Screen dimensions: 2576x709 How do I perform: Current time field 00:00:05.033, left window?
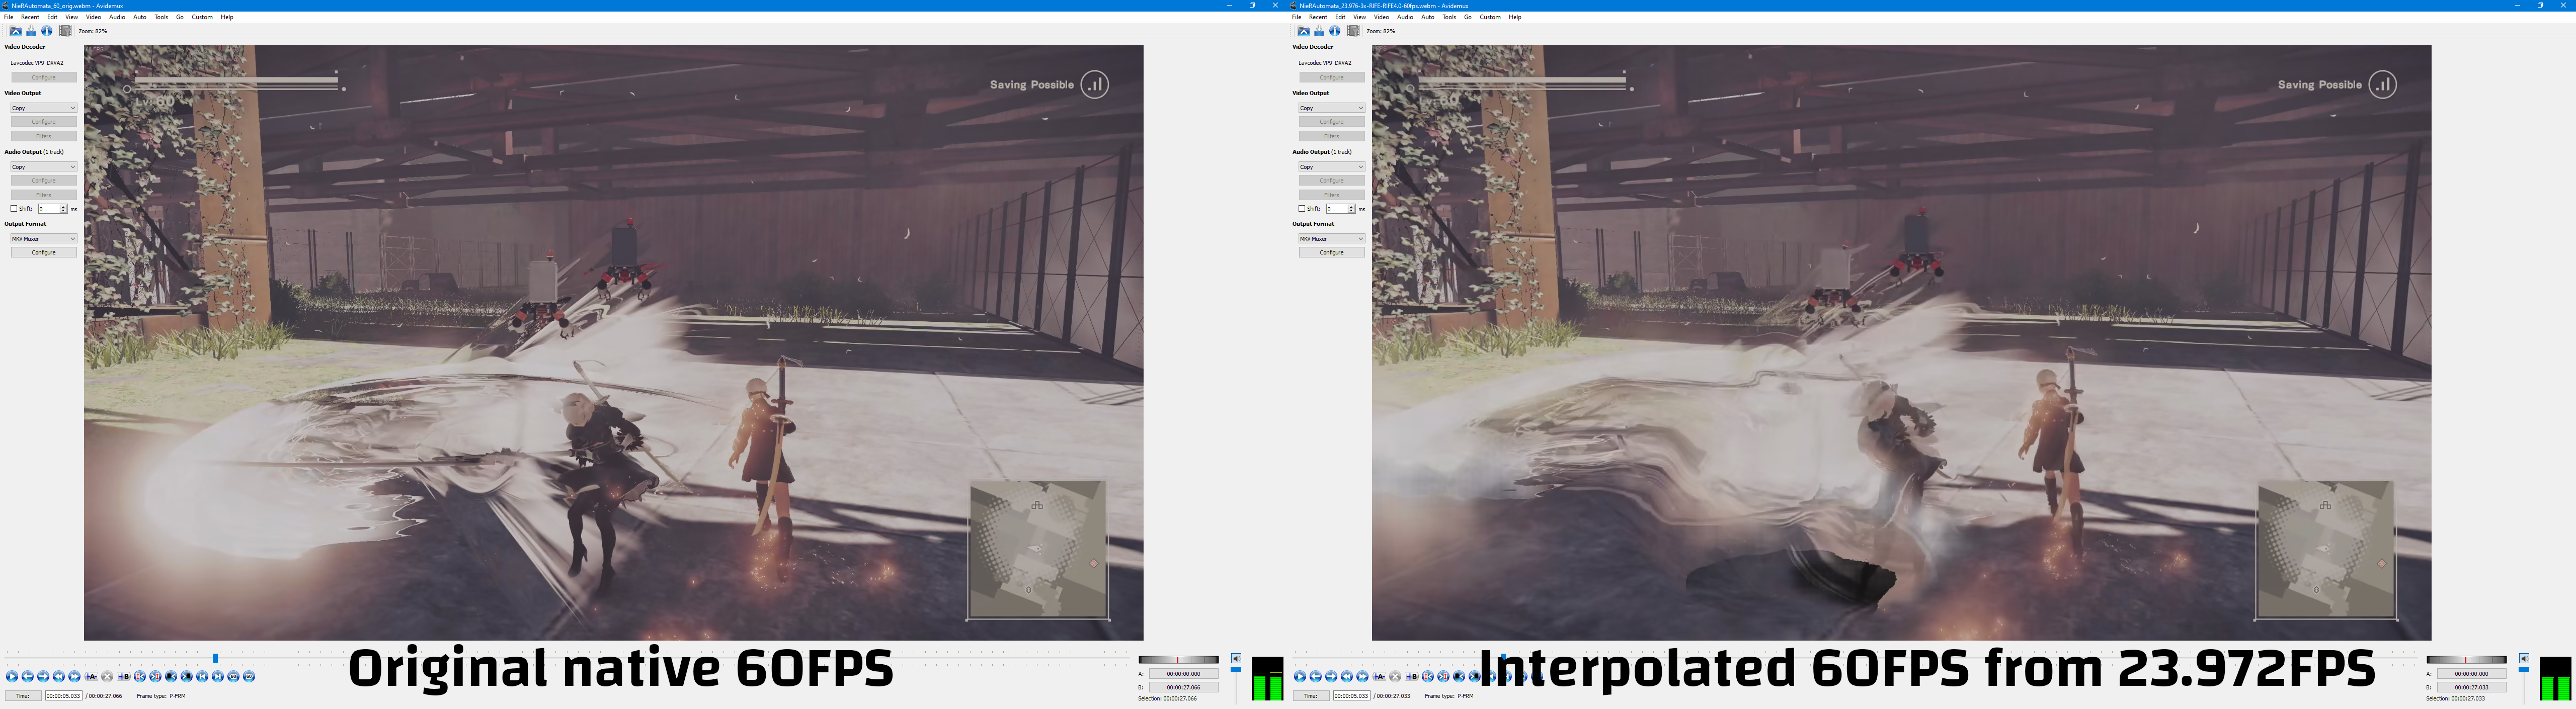pos(64,696)
